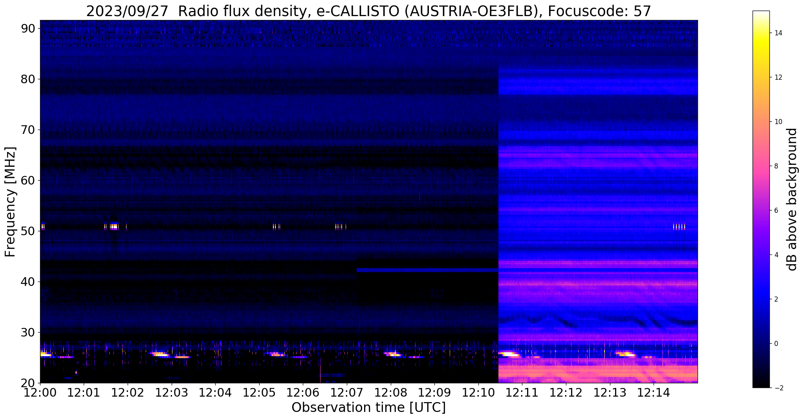
Task: Click the bright 50 MHz burst before 12:02
Action: pyautogui.click(x=114, y=226)
